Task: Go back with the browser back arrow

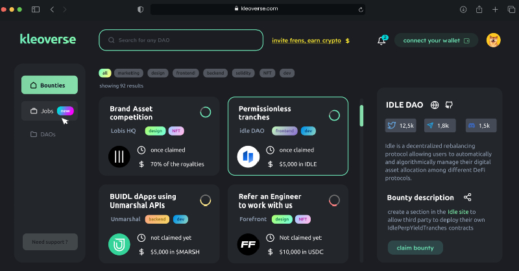Action: [53, 9]
